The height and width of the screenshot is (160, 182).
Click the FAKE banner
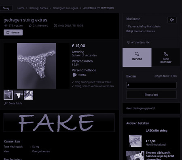[x=59, y=123]
